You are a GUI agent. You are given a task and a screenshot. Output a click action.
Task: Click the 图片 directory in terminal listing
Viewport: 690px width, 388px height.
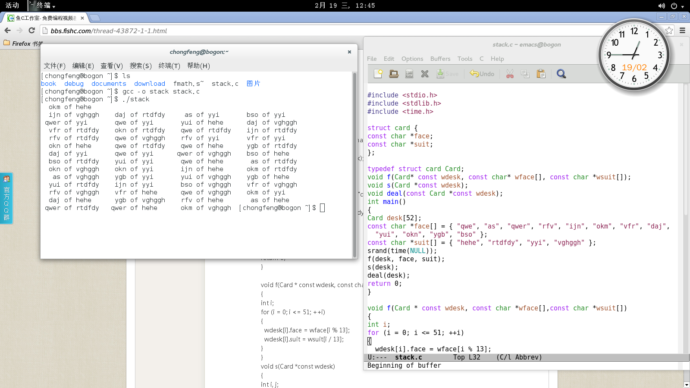[x=254, y=84]
